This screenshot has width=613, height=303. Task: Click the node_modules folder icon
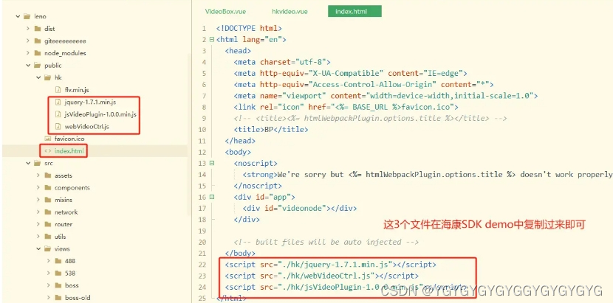tap(38, 53)
